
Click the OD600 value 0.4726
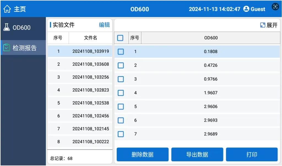(x=211, y=65)
